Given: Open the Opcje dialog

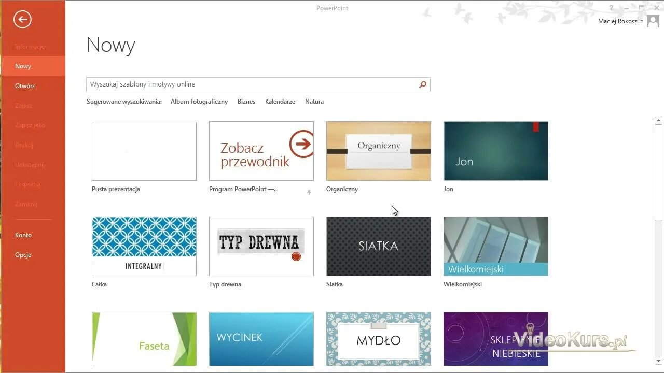Looking at the screenshot, I should click(23, 254).
